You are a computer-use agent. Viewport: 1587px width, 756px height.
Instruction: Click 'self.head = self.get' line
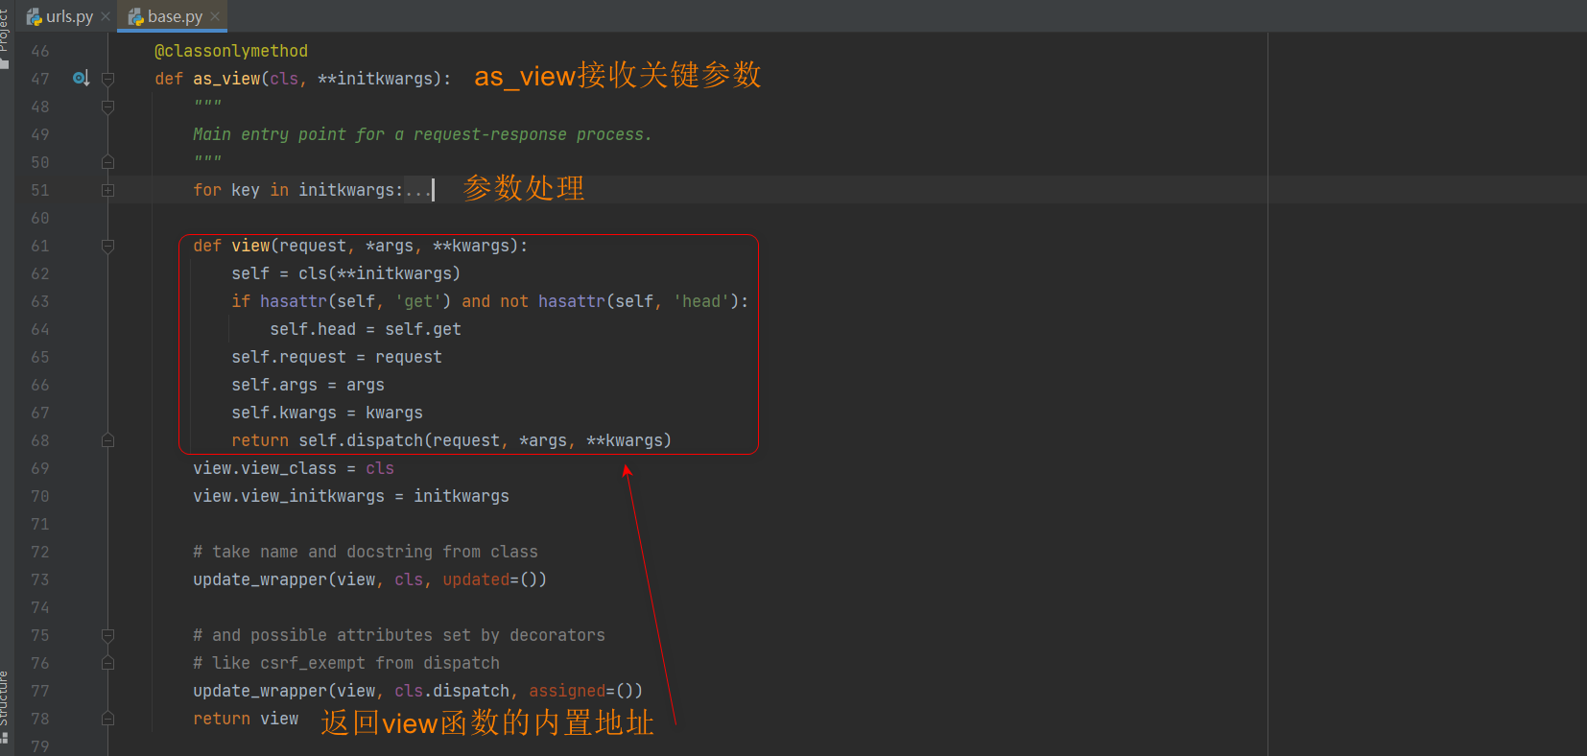pos(366,329)
